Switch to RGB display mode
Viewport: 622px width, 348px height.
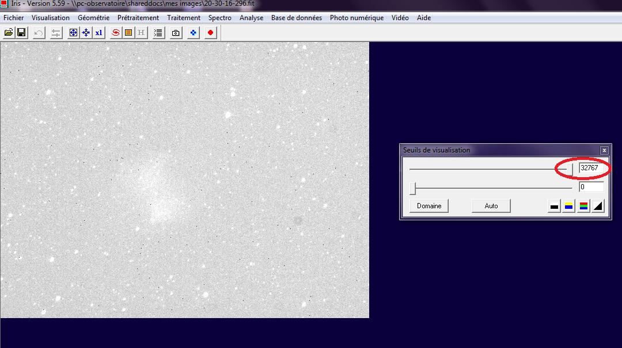tap(584, 205)
